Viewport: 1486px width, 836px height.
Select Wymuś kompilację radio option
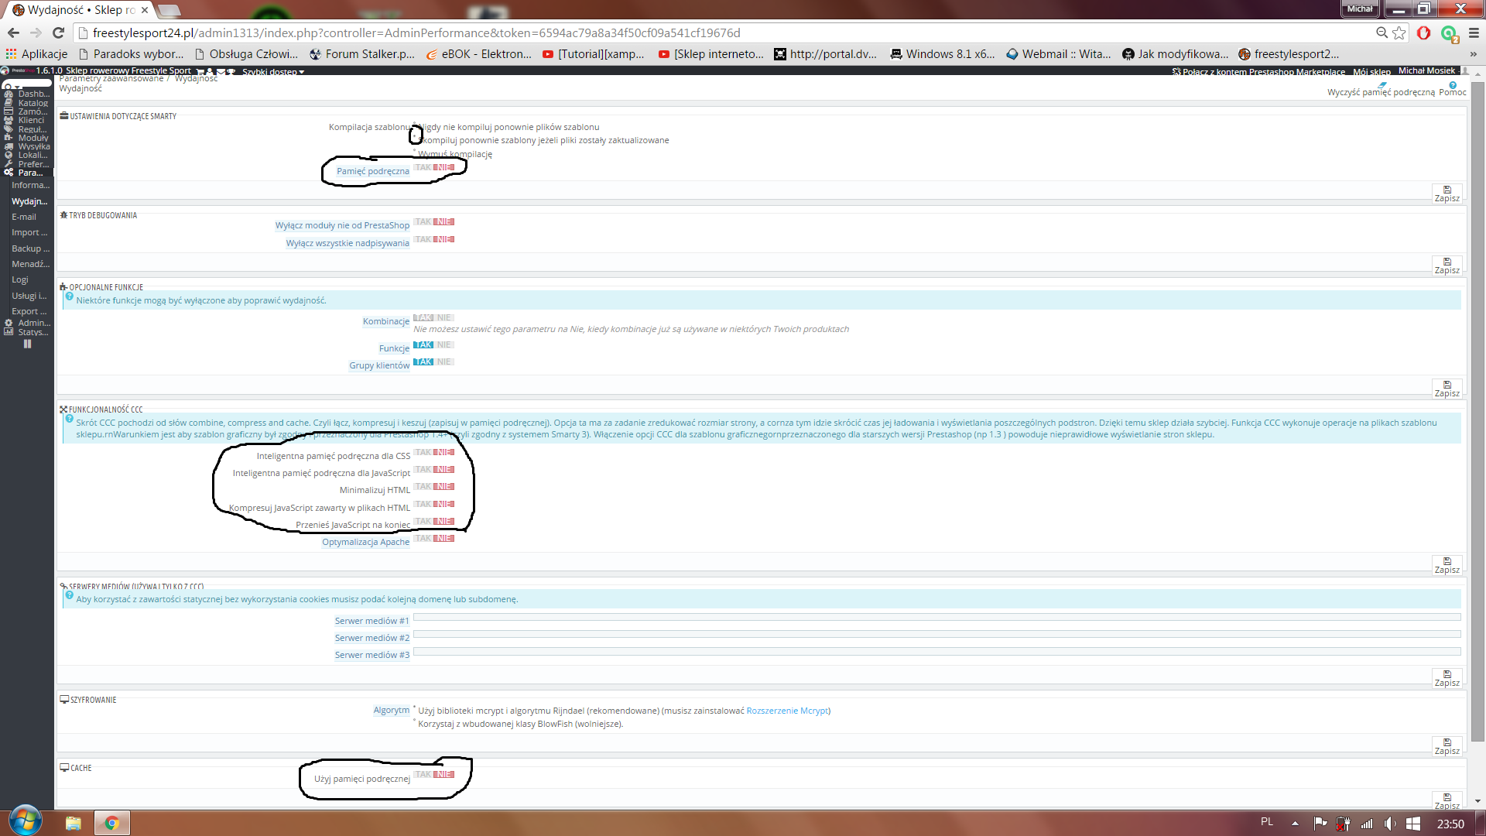(x=415, y=150)
